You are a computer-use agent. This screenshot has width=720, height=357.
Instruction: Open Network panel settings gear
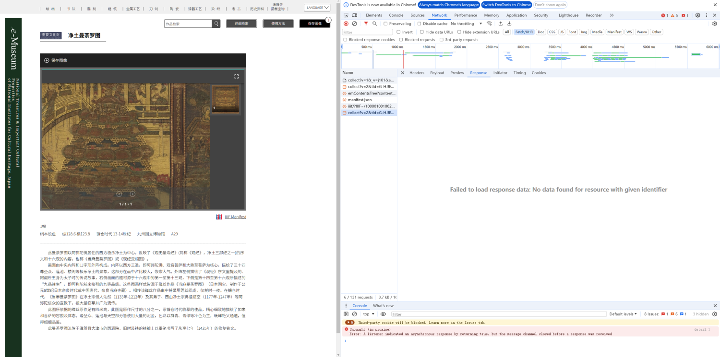pos(714,23)
